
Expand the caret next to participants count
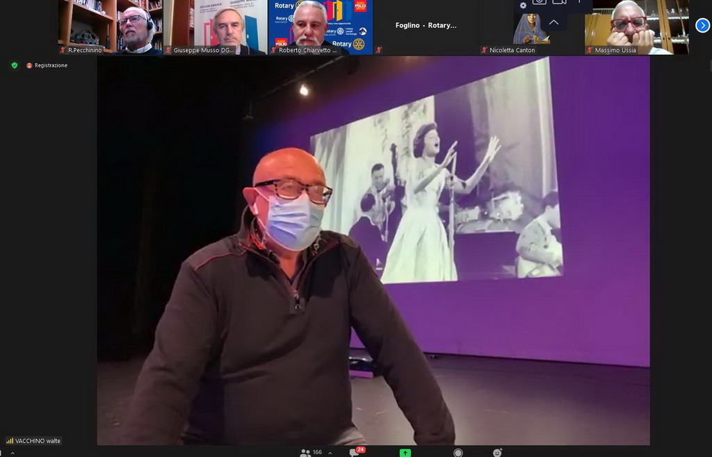(330, 453)
